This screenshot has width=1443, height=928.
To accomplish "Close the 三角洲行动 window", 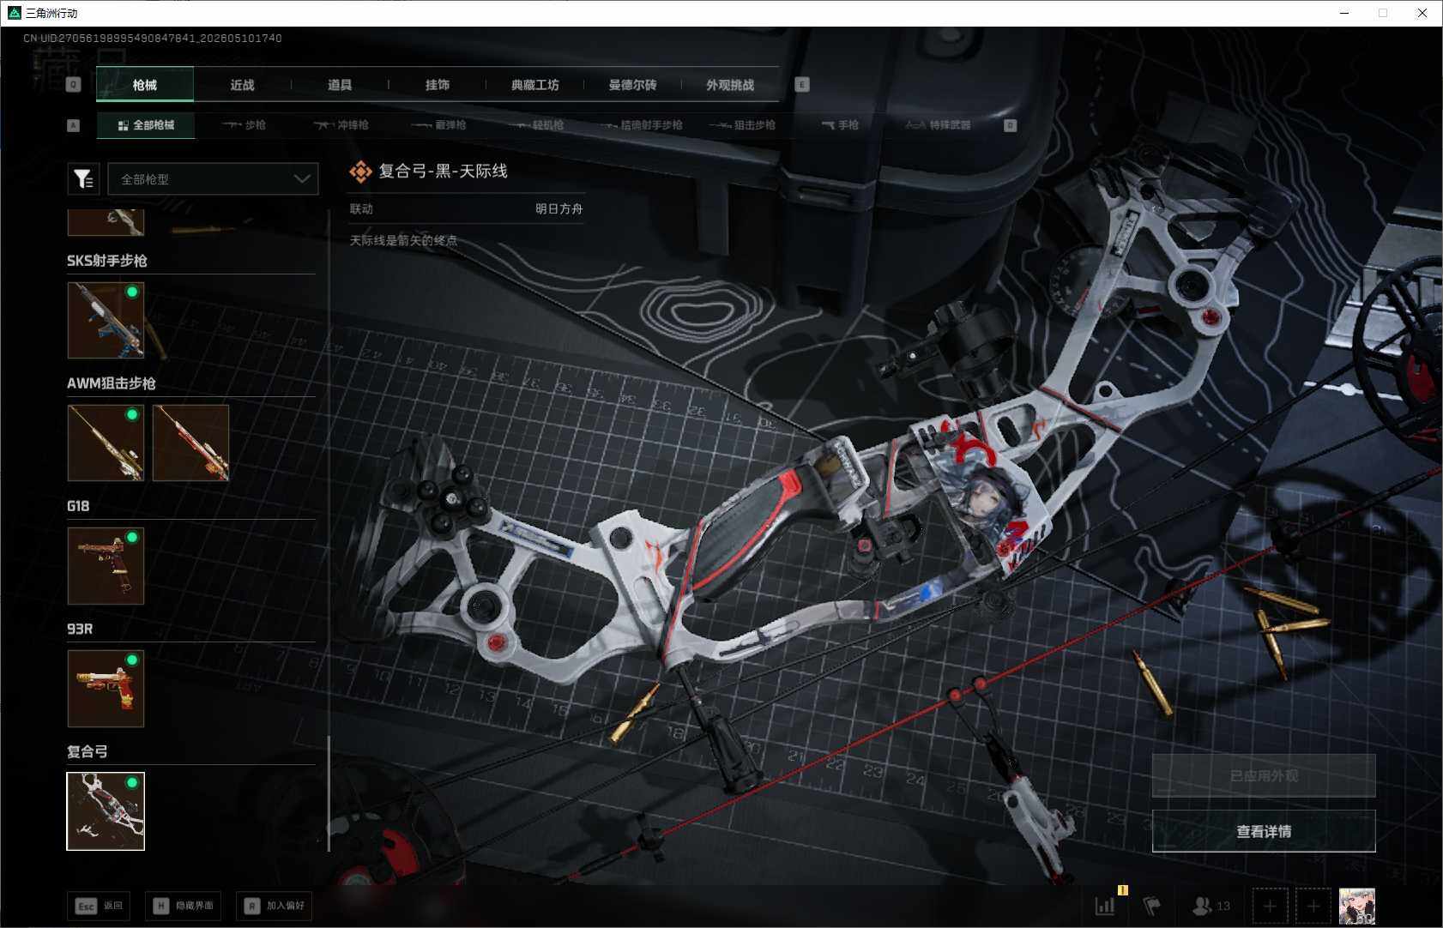I will pyautogui.click(x=1422, y=13).
